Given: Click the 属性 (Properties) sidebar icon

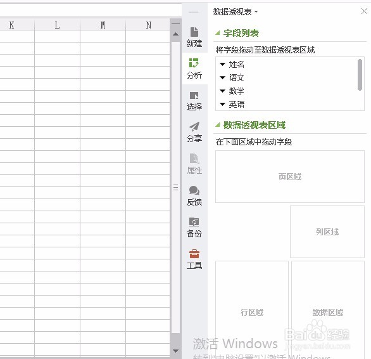Looking at the screenshot, I should (x=194, y=164).
